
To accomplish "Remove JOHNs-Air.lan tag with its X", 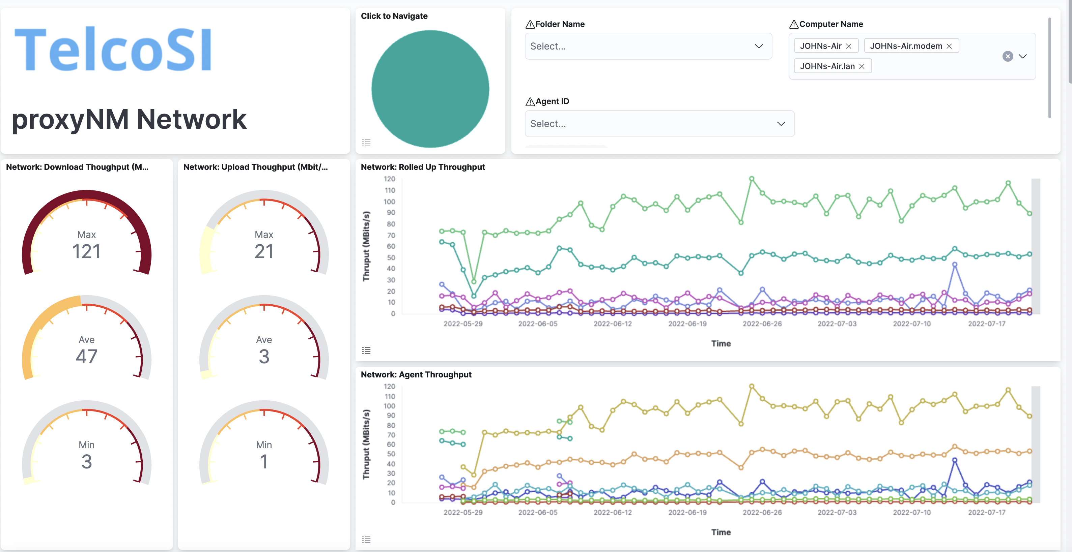I will click(862, 66).
